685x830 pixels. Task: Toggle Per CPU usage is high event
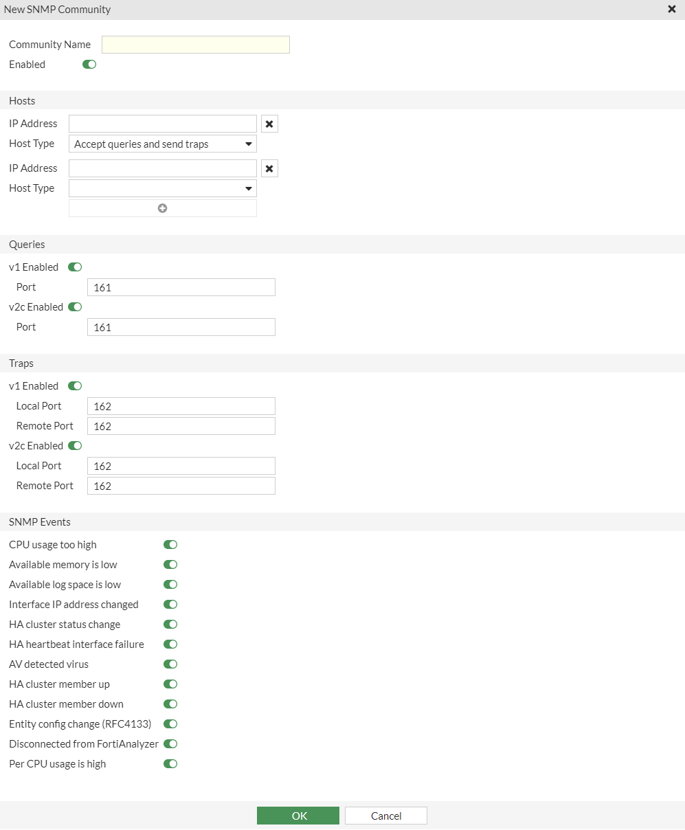click(170, 764)
